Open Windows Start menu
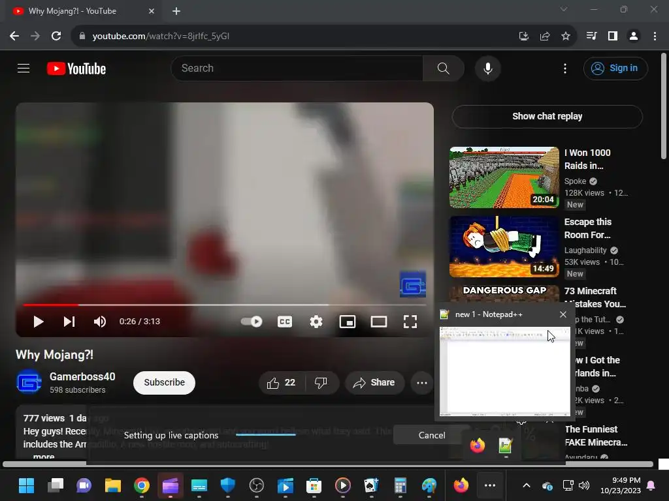 click(x=26, y=485)
